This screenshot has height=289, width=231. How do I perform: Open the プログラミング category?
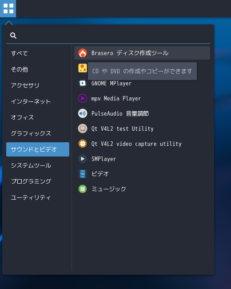point(38,181)
